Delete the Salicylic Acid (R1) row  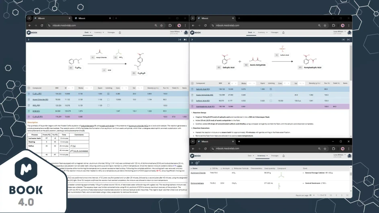point(193,89)
